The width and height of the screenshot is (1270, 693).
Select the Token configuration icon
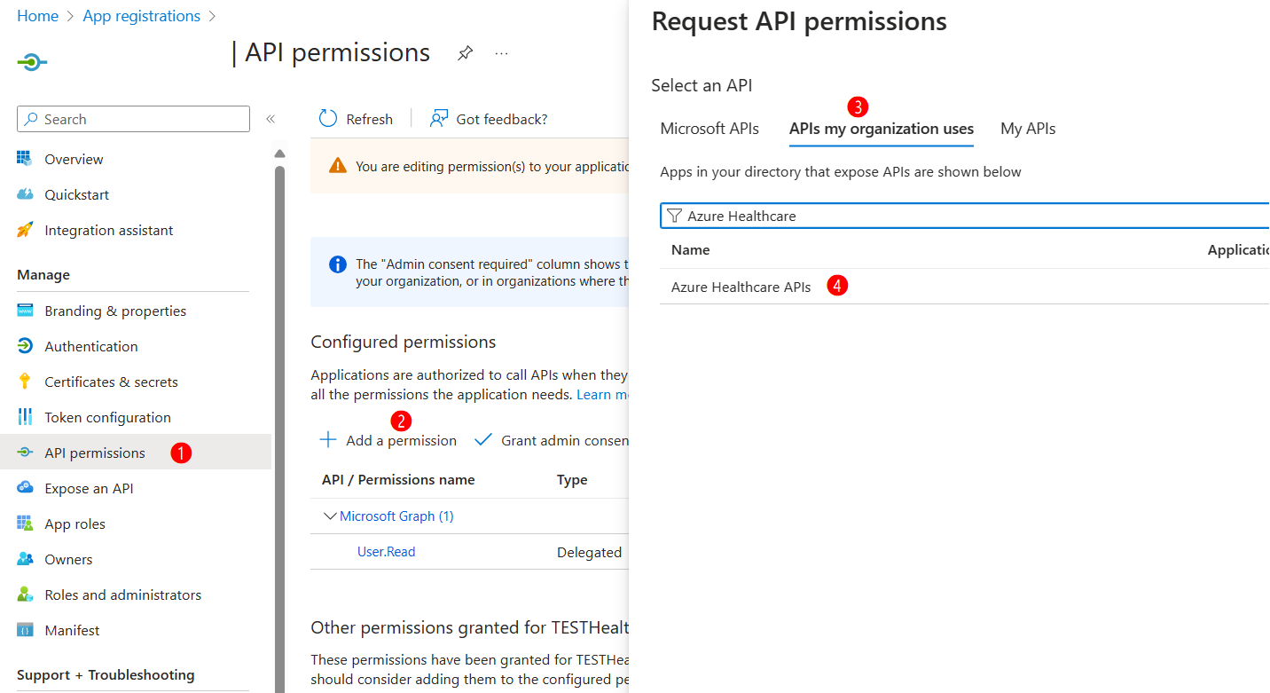pyautogui.click(x=25, y=417)
